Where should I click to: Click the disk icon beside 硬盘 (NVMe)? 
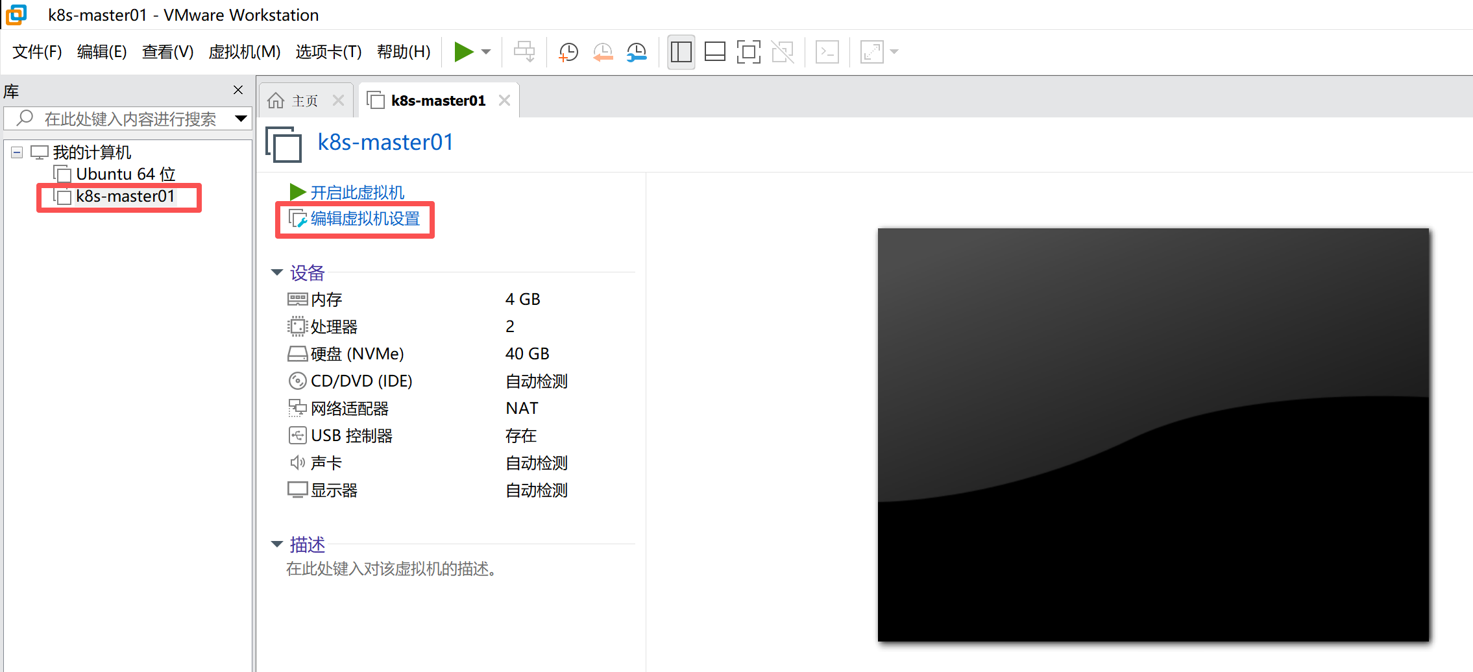point(297,354)
